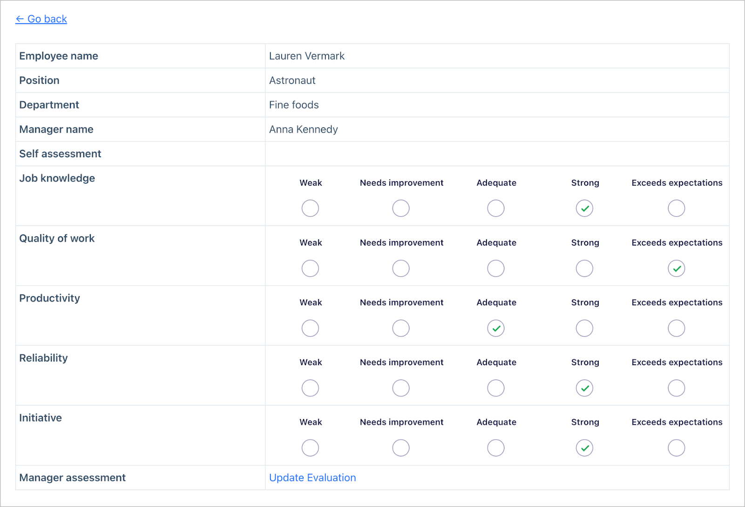
Task: Select Weak rating for Quality of work
Action: pos(310,268)
